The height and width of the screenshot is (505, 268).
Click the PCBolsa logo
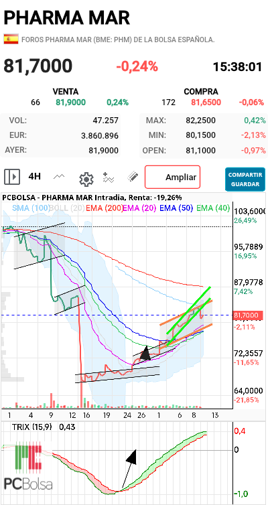(x=28, y=466)
